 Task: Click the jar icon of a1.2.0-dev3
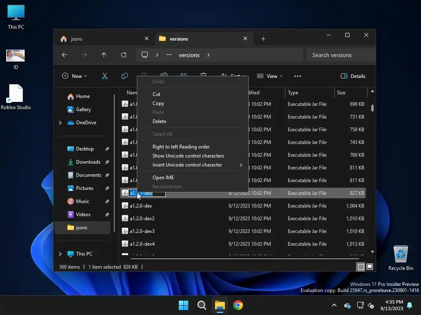125,231
